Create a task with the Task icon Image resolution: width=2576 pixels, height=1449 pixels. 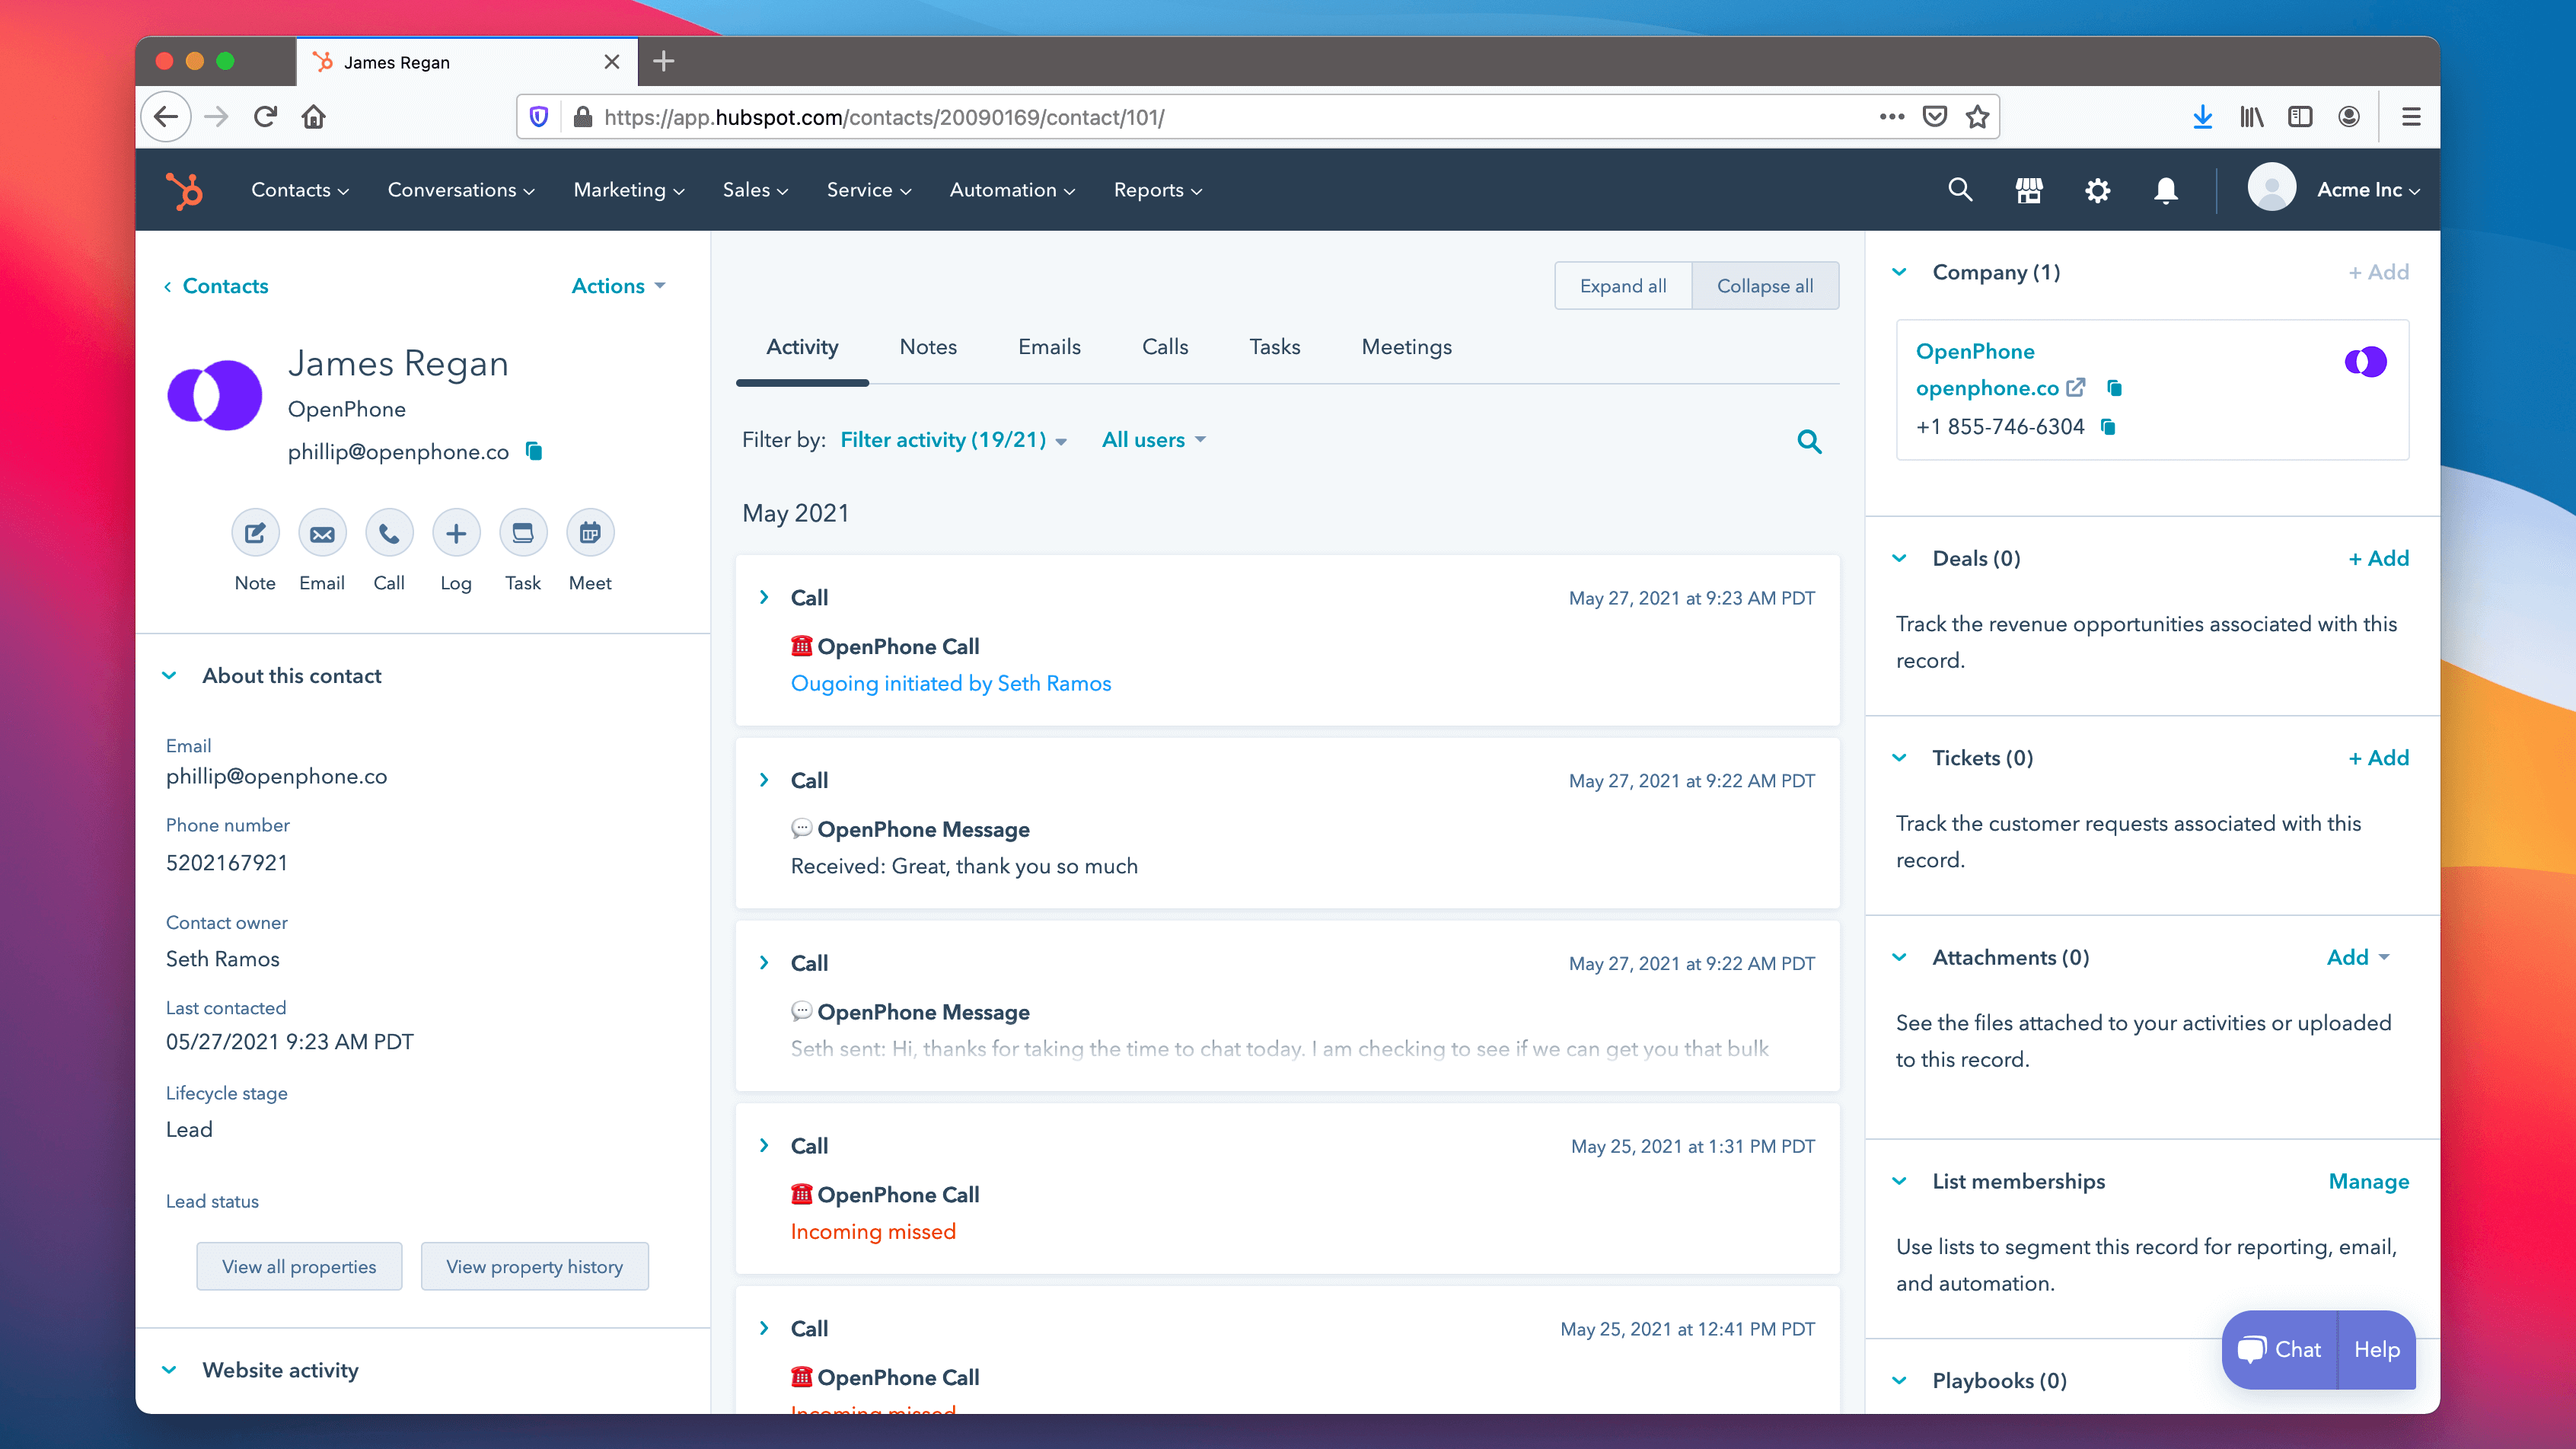[x=523, y=532]
